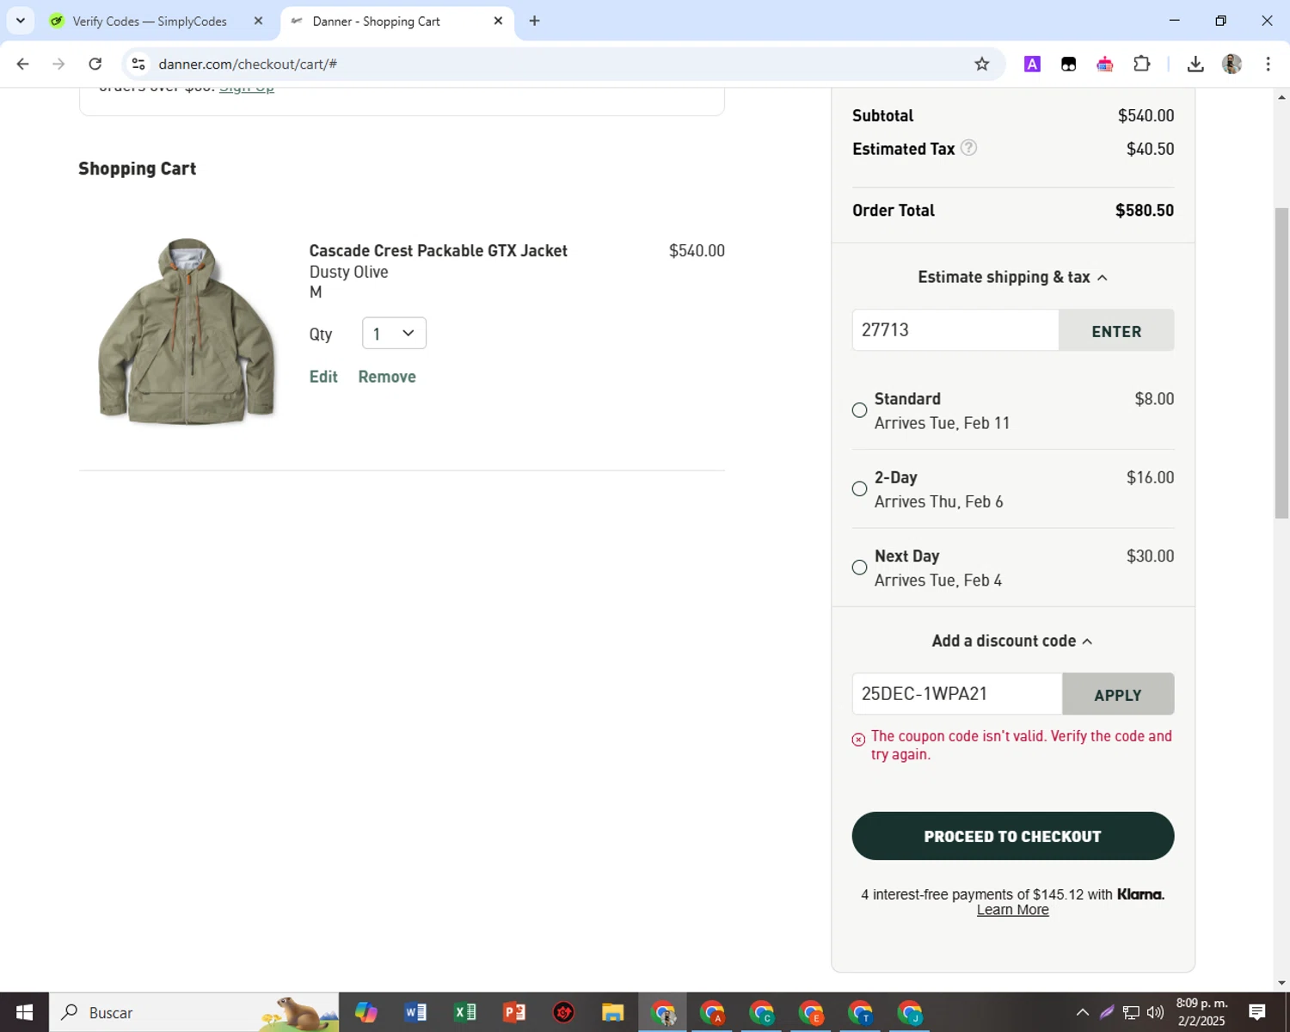Open Excel from the taskbar
The image size is (1290, 1032).
pyautogui.click(x=465, y=1012)
